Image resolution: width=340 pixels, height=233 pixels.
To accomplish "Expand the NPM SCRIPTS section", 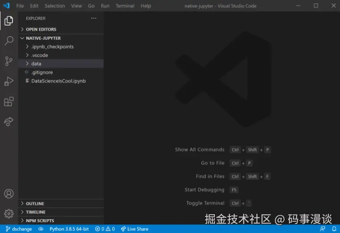I will point(61,221).
